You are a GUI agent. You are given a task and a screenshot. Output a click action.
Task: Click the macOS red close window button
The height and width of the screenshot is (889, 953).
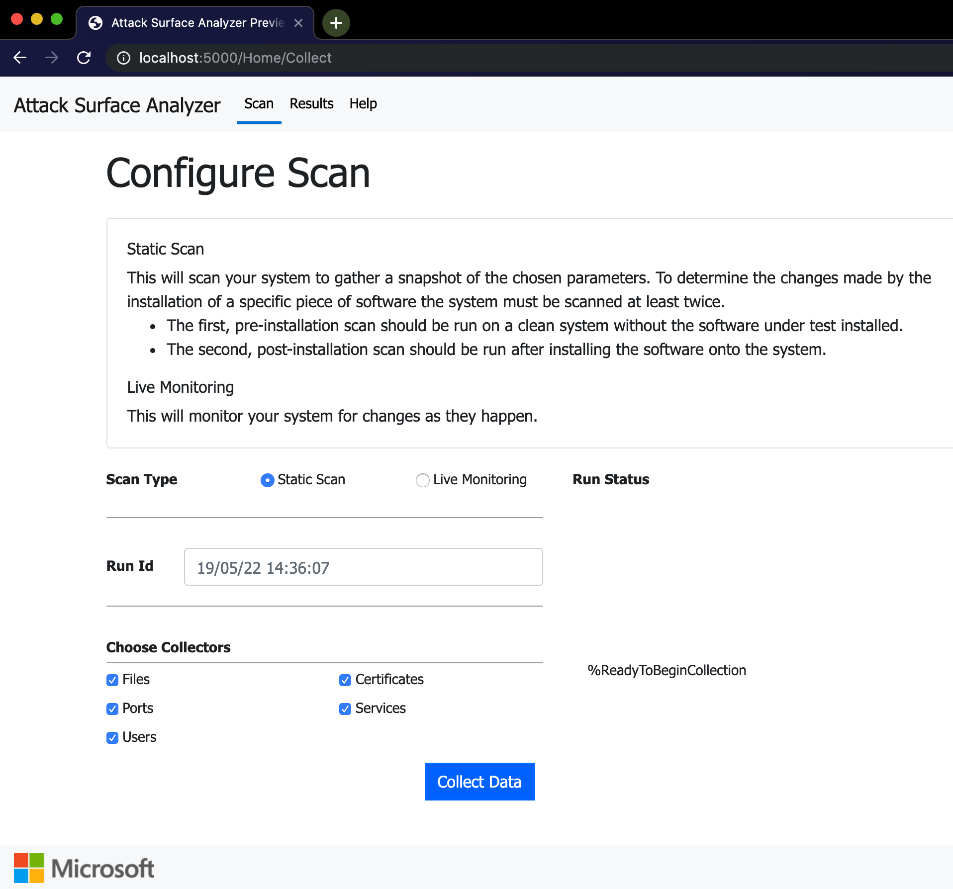(x=17, y=19)
